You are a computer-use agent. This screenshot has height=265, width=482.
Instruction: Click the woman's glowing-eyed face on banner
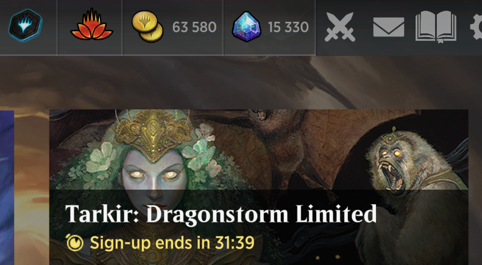pos(154,181)
